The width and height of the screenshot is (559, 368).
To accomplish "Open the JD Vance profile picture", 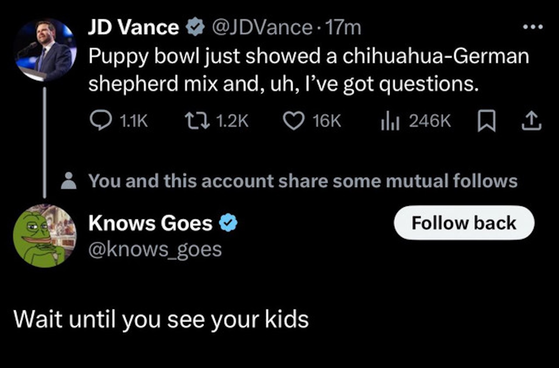I will tap(45, 50).
